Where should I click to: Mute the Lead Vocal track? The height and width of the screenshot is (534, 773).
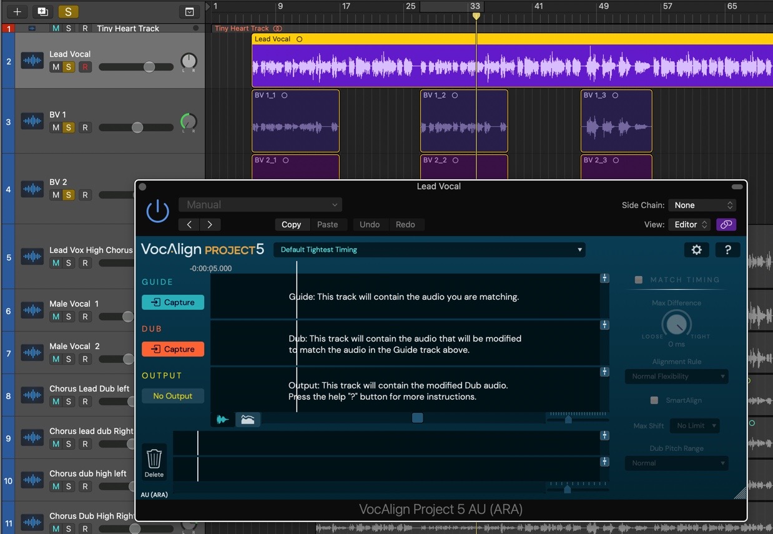point(56,67)
